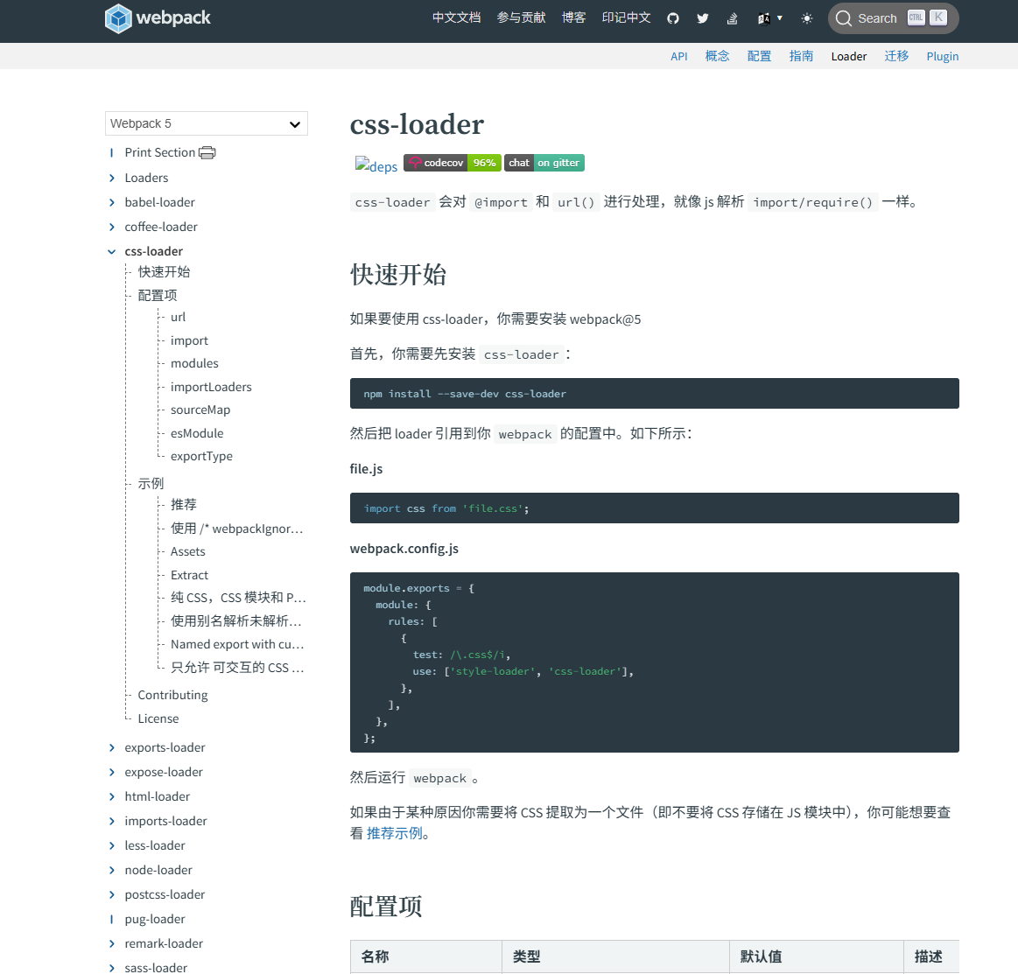The height and width of the screenshot is (974, 1018).
Task: Expand the less-loader sidebar item
Action: pyautogui.click(x=112, y=845)
